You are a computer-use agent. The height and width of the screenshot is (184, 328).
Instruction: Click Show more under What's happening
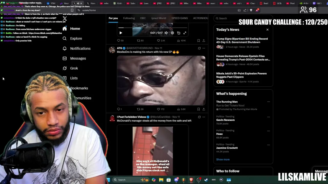[x=223, y=159]
